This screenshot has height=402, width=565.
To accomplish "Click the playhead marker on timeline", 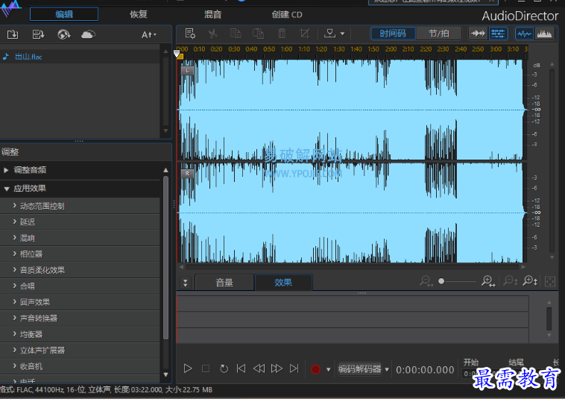I will point(177,54).
